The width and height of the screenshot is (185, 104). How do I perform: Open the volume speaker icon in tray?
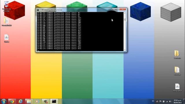tap(170, 101)
